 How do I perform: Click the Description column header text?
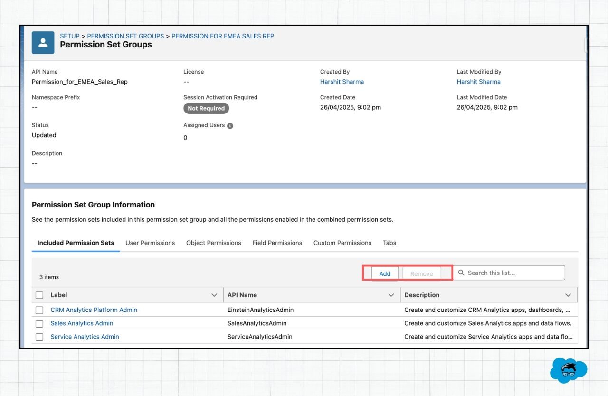422,295
